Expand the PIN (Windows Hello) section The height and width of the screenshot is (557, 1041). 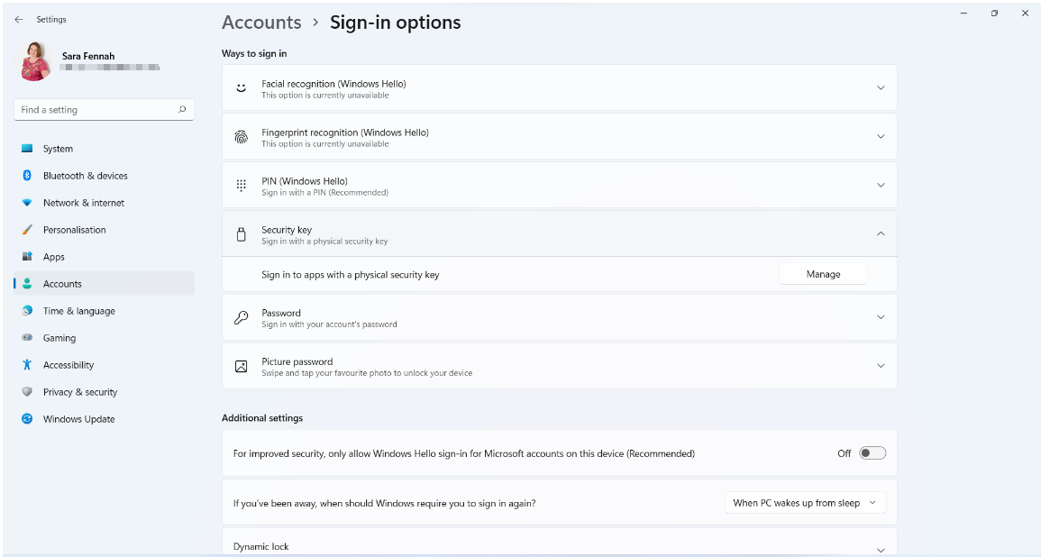[881, 185]
